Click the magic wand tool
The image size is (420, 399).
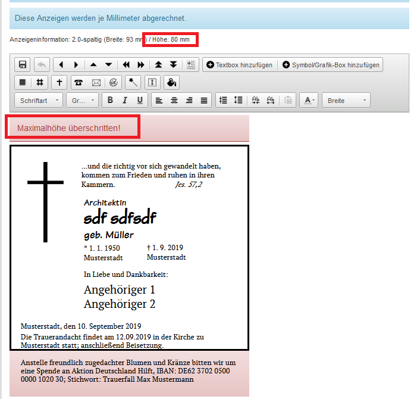pyautogui.click(x=133, y=82)
